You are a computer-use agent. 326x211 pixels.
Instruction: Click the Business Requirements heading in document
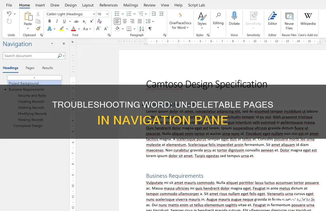point(175,176)
